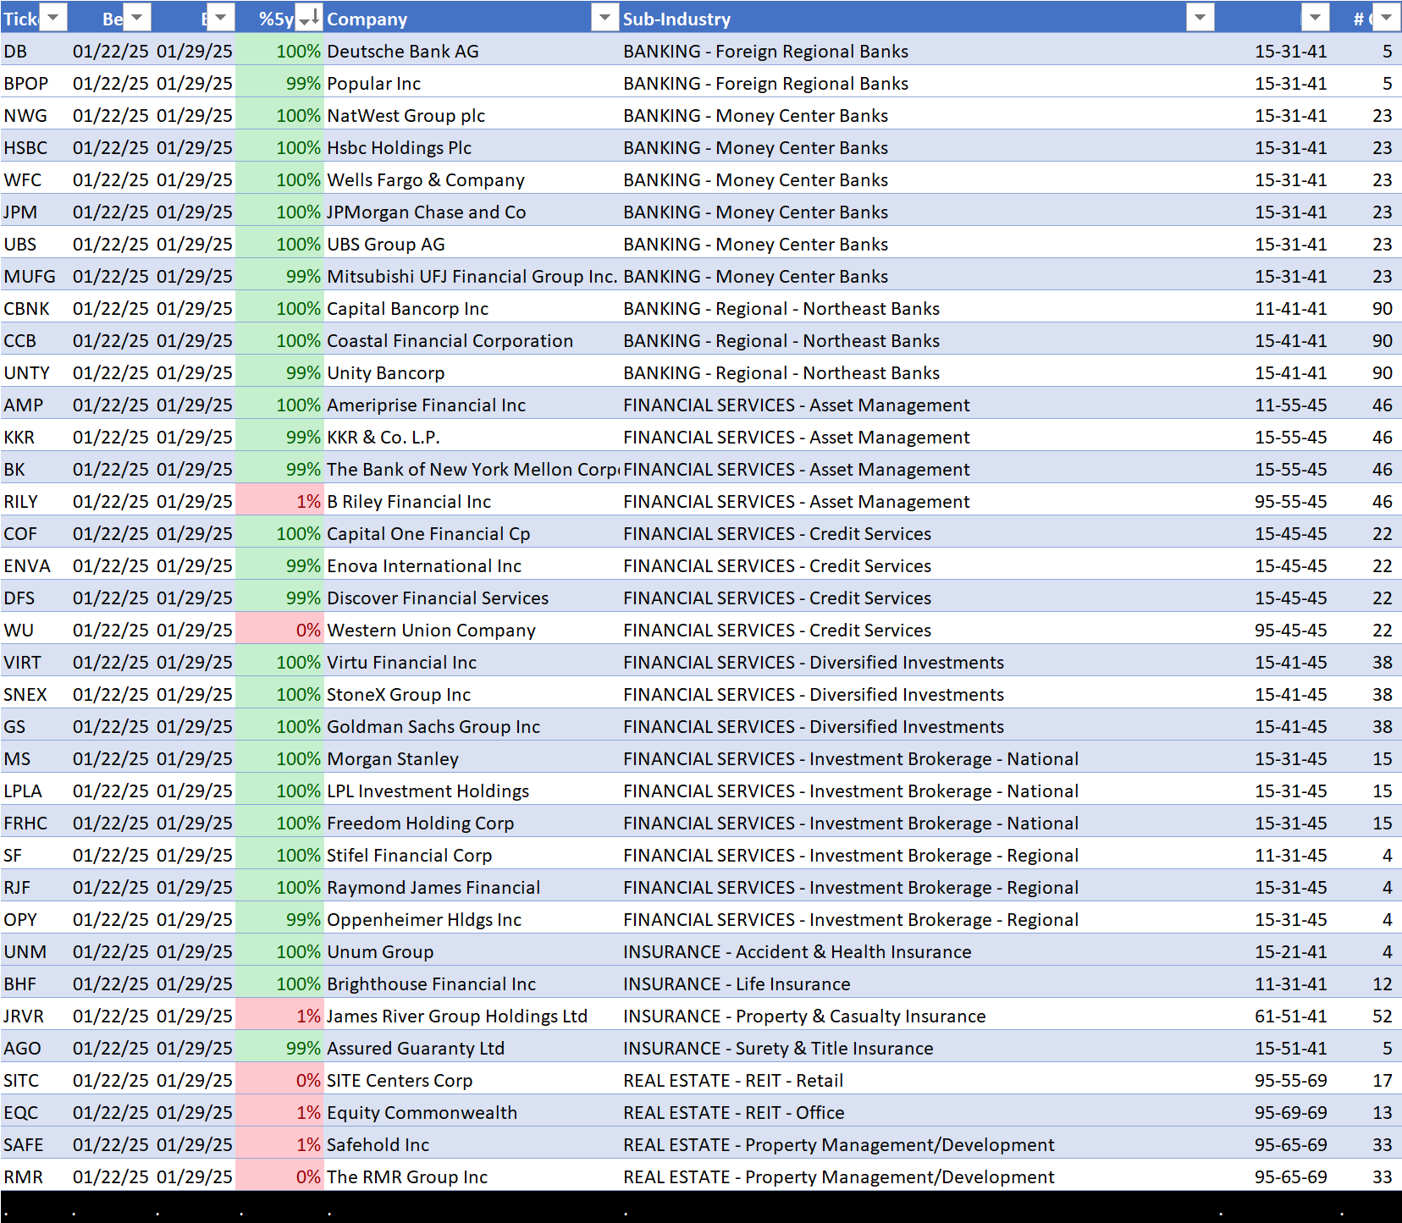1402x1223 pixels.
Task: Click the Mitsubishi UFJ Financial Group Inc. cell
Action: [472, 277]
